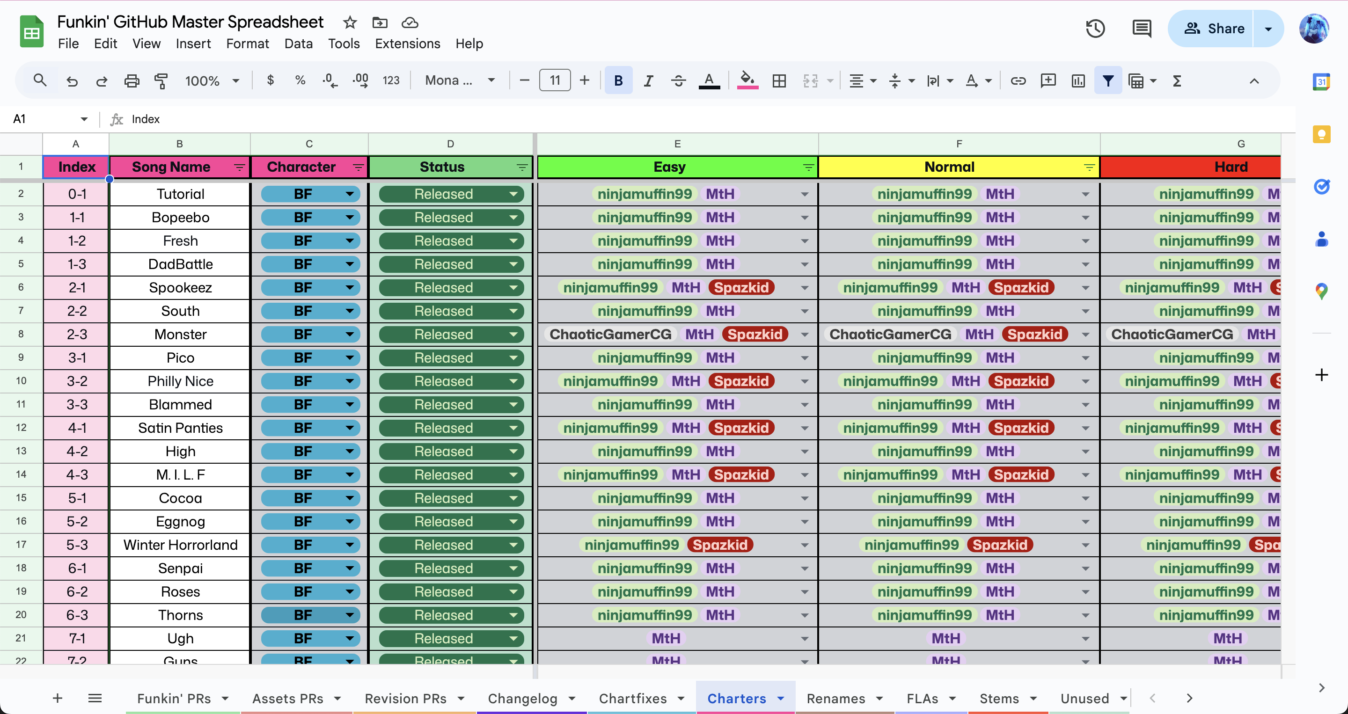Open the Extensions menu
Image resolution: width=1348 pixels, height=714 pixels.
pos(407,44)
